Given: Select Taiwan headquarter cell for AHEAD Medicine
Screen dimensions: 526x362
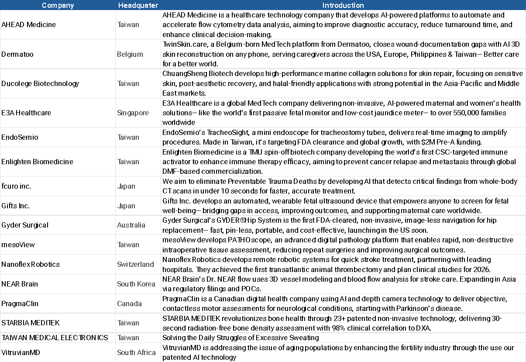Looking at the screenshot, I should [x=138, y=24].
